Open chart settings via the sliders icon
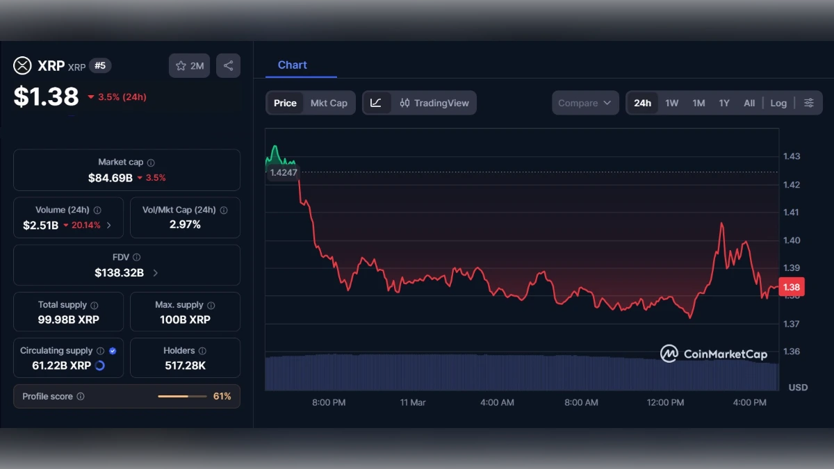 [808, 102]
